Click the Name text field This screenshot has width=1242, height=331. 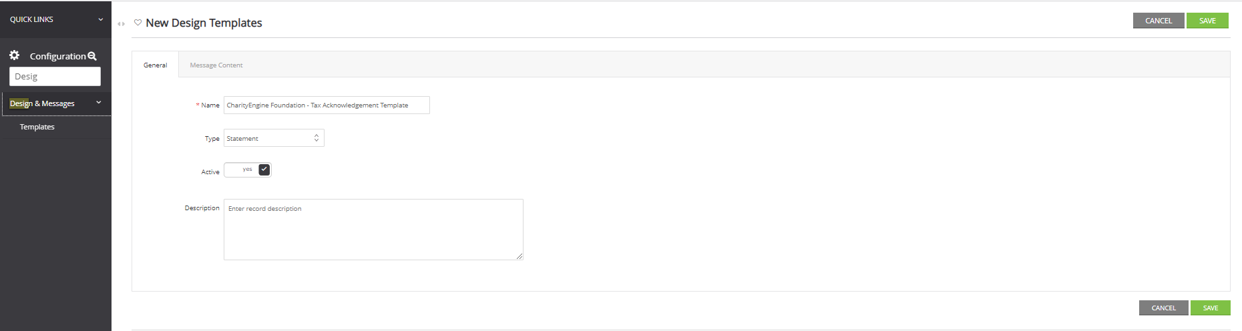(x=327, y=105)
